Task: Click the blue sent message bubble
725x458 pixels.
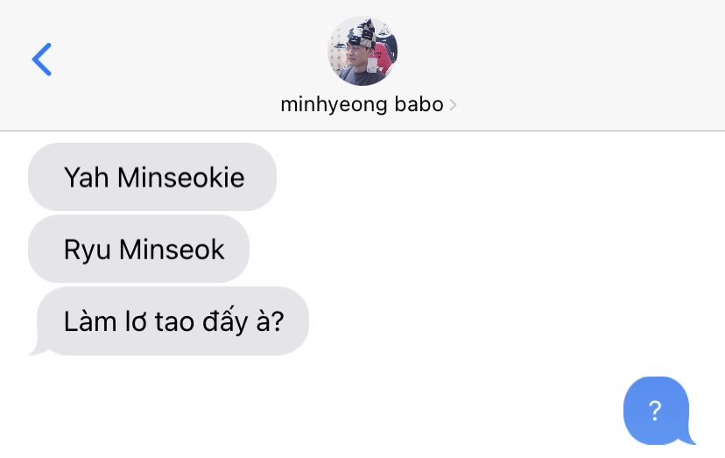Action: coord(658,411)
